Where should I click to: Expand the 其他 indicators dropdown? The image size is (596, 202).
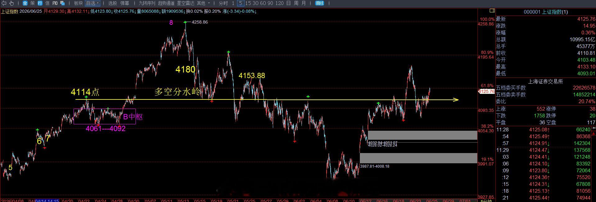(204, 3)
